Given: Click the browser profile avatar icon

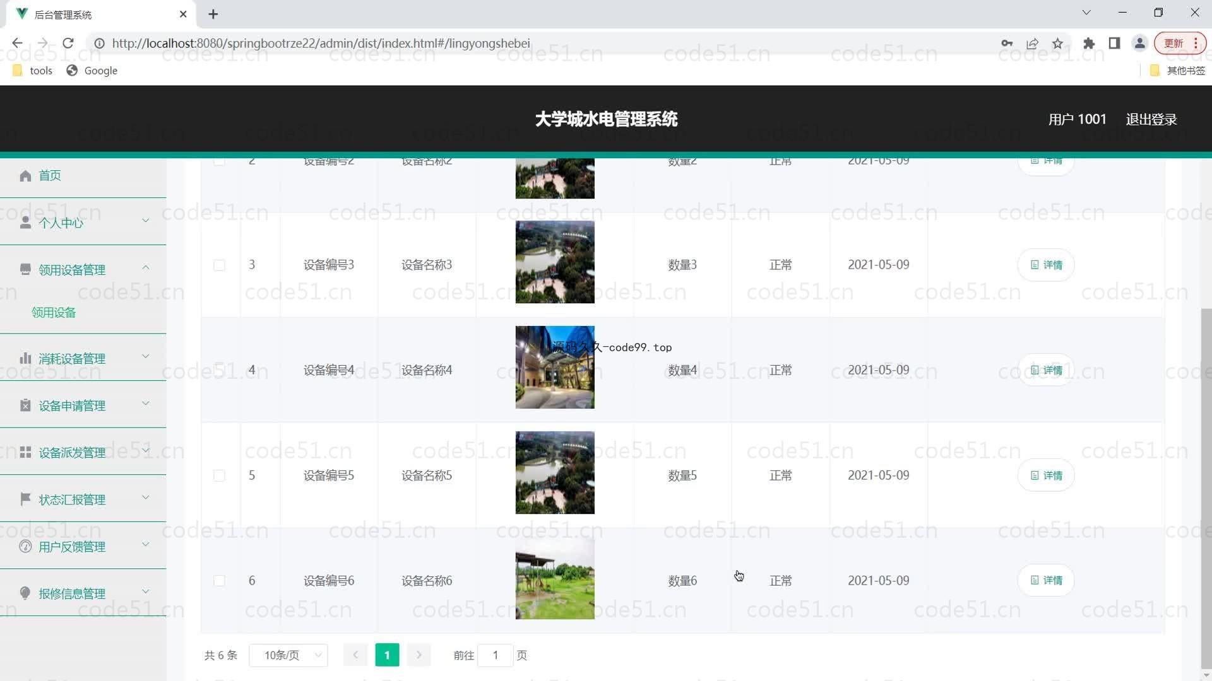Looking at the screenshot, I should [x=1139, y=44].
